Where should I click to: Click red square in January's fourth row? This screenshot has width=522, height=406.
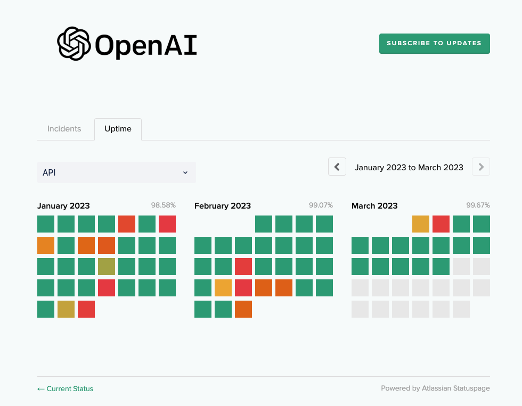point(107,288)
